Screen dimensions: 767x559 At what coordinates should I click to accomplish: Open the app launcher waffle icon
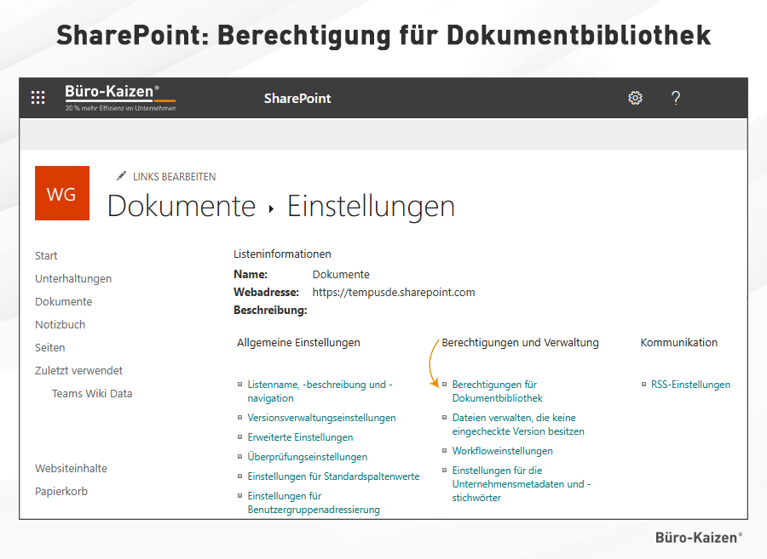click(x=38, y=98)
